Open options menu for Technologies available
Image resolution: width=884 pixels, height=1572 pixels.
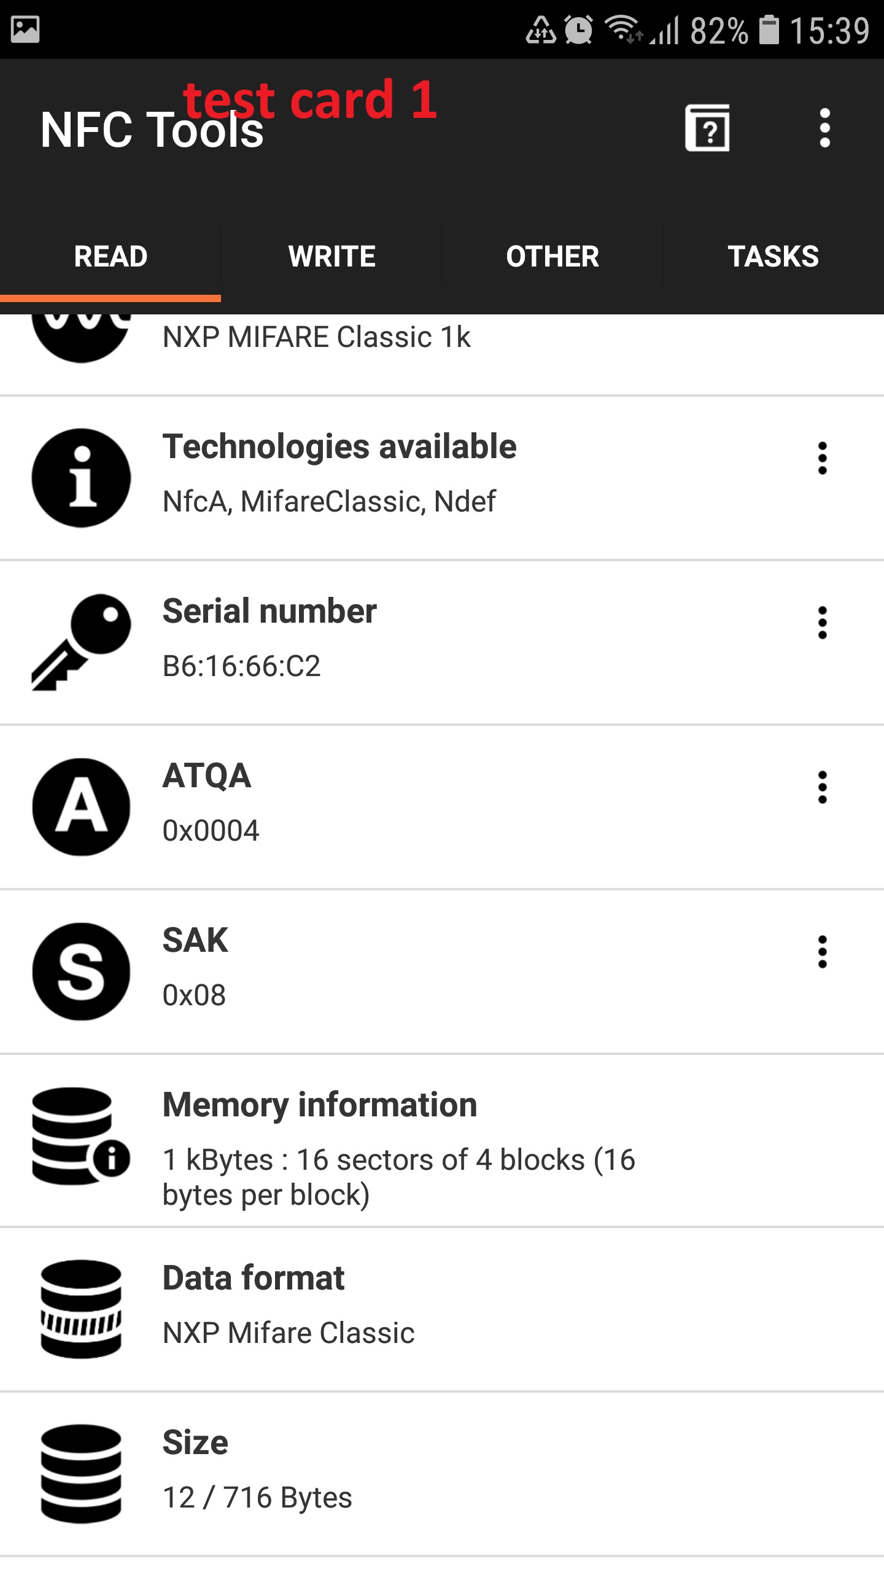pos(823,458)
